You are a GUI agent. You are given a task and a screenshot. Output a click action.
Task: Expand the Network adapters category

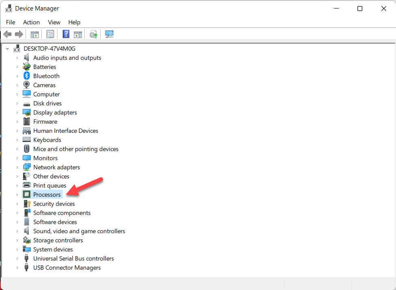pos(17,168)
